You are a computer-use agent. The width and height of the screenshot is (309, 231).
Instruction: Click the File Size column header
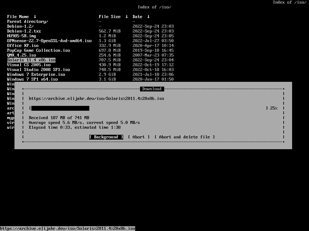tap(110, 17)
